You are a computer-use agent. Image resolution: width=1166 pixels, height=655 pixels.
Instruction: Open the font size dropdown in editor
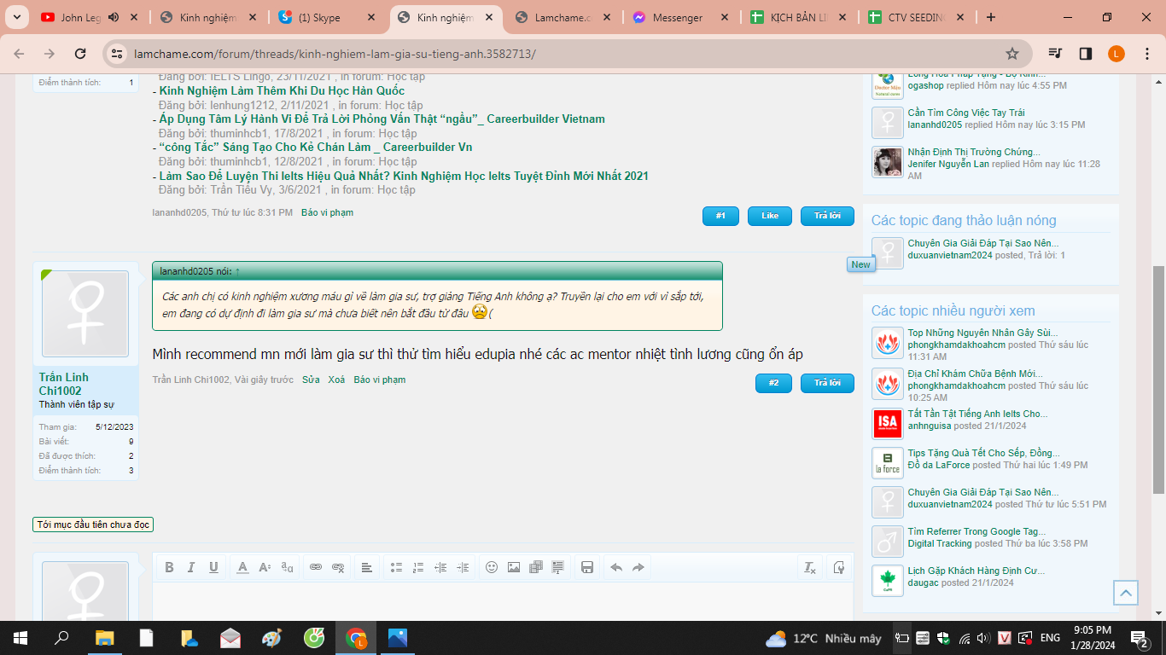pyautogui.click(x=265, y=567)
